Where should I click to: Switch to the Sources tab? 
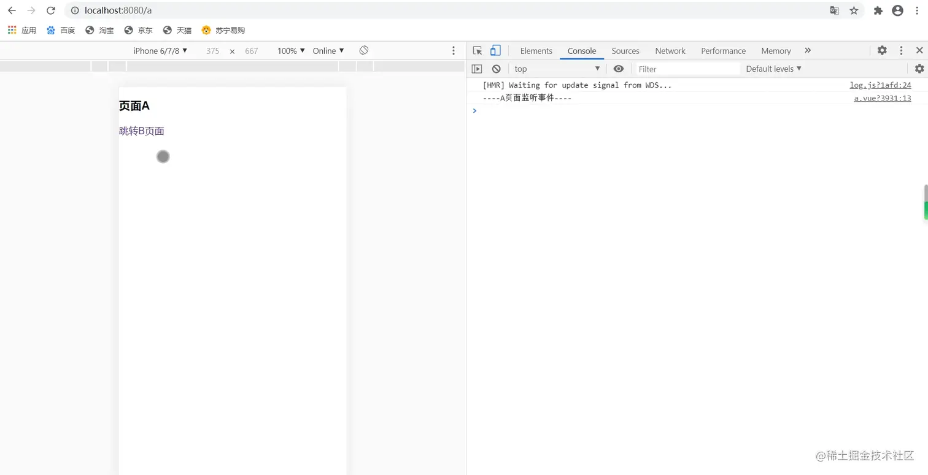(625, 51)
